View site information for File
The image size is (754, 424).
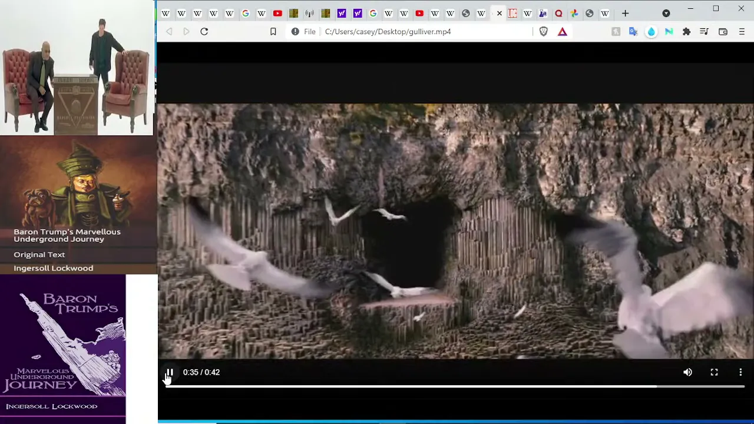[x=295, y=31]
